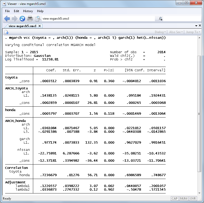Click the OVR indicator in status bar
This screenshot has height=203, width=204.
pos(193,199)
